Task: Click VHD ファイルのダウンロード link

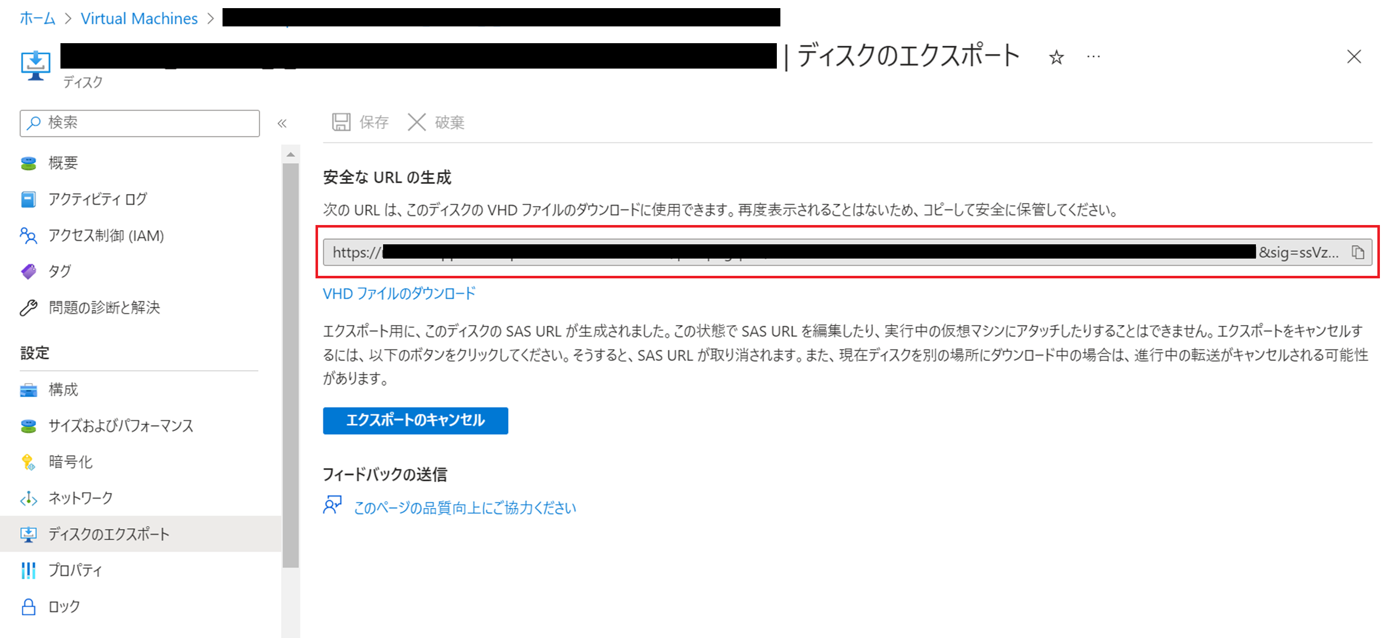Action: 399,294
